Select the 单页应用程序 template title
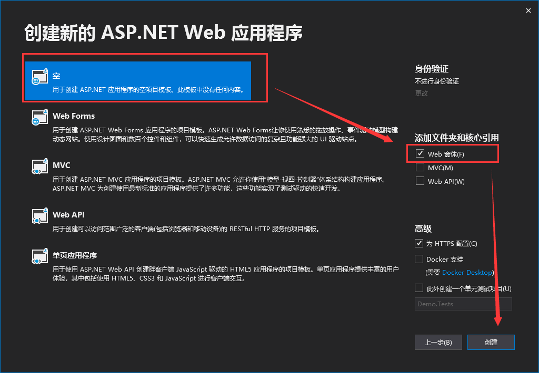The height and width of the screenshot is (373, 539). point(75,255)
